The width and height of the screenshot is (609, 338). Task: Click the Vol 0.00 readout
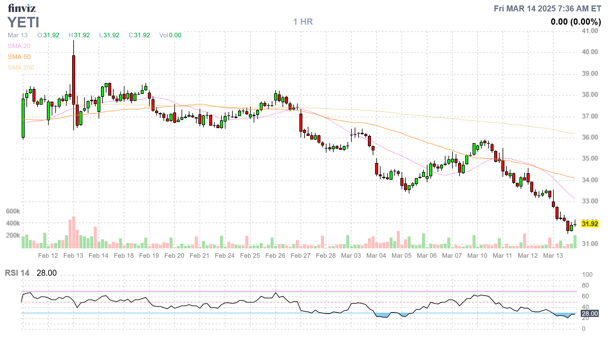170,35
